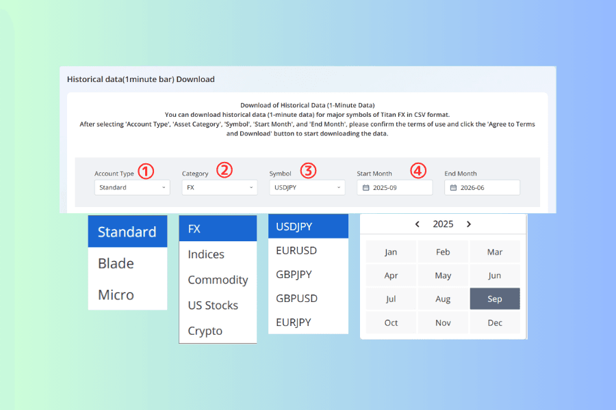Click calendar icon in Start Month field
The width and height of the screenshot is (616, 410).
click(x=365, y=187)
